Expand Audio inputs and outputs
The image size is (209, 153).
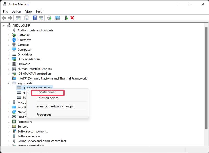coord(9,30)
